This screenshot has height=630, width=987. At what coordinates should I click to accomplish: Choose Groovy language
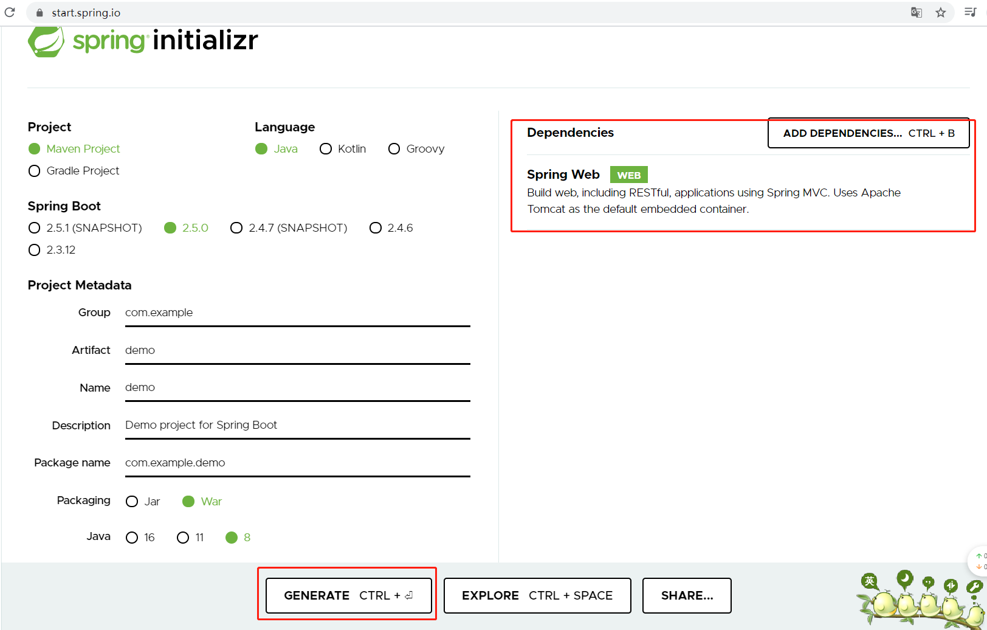tap(416, 149)
